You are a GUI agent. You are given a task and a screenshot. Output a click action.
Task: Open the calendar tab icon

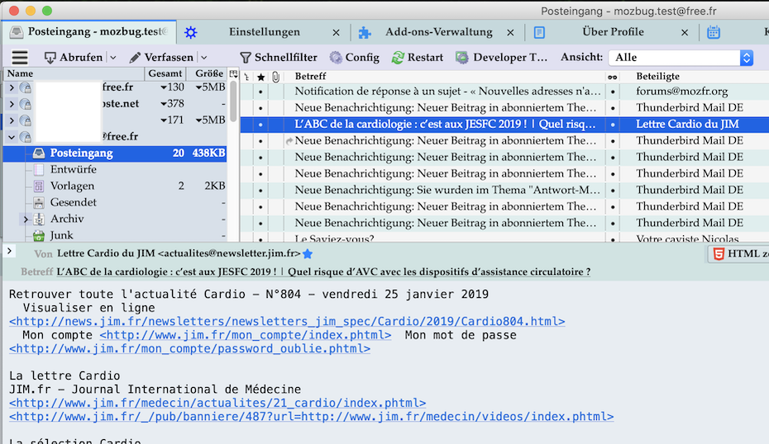[713, 32]
